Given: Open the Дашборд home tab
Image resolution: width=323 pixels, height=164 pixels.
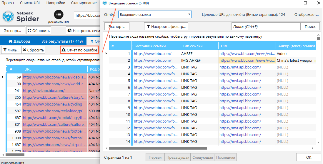Looking at the screenshot, I should tap(19, 41).
